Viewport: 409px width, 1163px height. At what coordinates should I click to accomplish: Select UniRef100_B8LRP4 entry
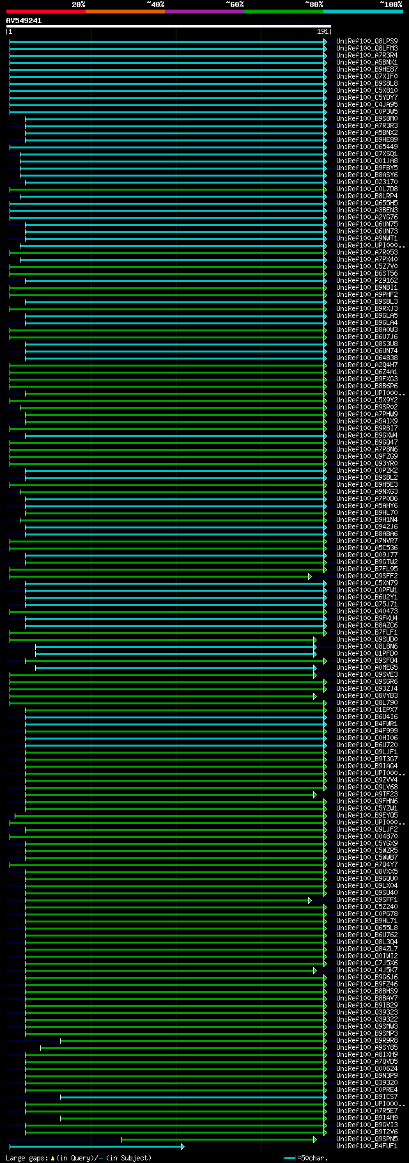point(367,196)
